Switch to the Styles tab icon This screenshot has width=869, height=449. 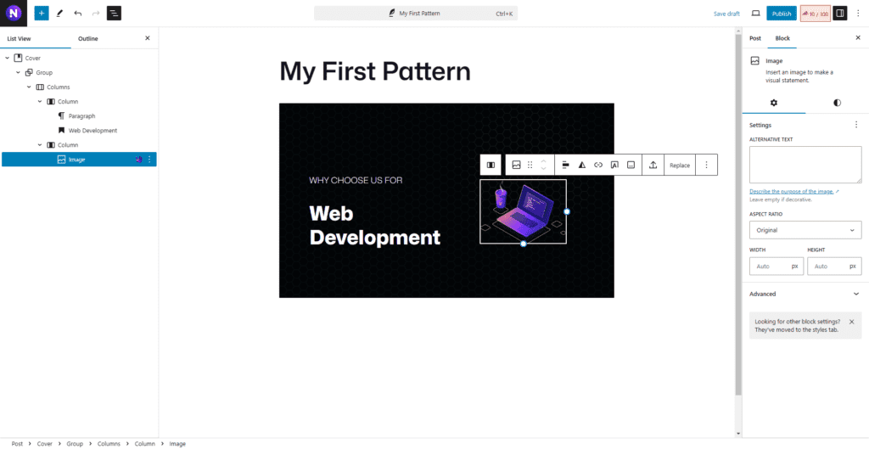coord(837,103)
